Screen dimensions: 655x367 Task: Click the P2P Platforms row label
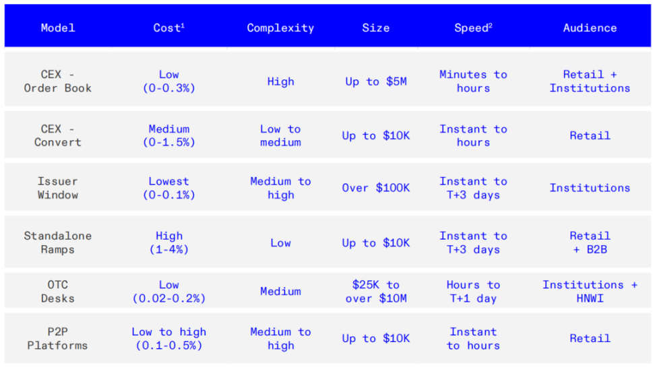click(x=58, y=339)
